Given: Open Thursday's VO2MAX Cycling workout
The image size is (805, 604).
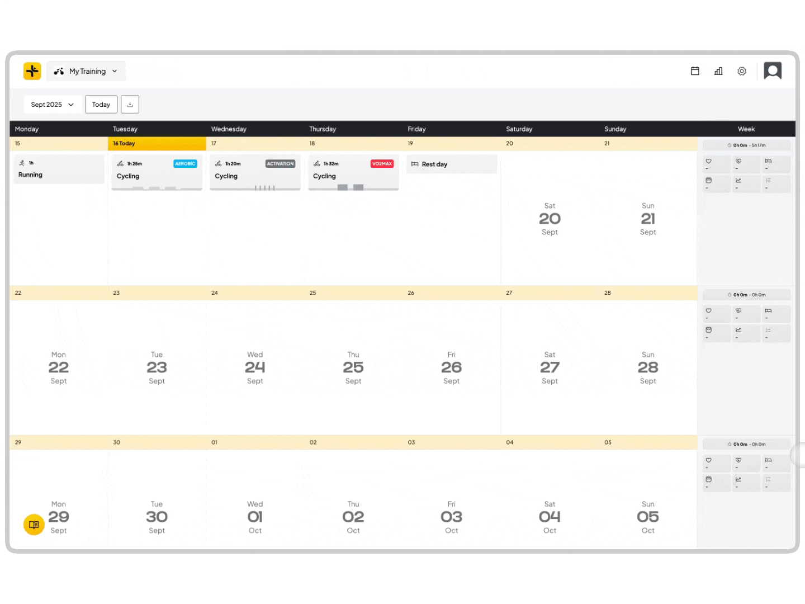Looking at the screenshot, I should [x=353, y=172].
